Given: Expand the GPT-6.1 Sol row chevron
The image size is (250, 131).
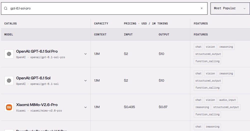Looking at the screenshot, I should click(85, 81).
